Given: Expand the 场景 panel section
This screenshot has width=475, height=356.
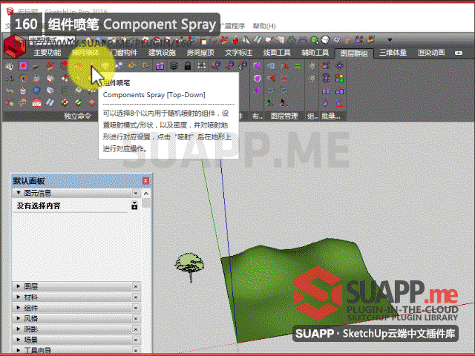Looking at the screenshot, I should point(19,340).
